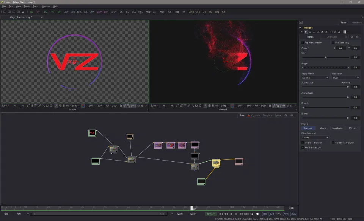This screenshot has height=221, width=364.
Task: Add a pRn particle render from the toolbar
Action: (106, 12)
